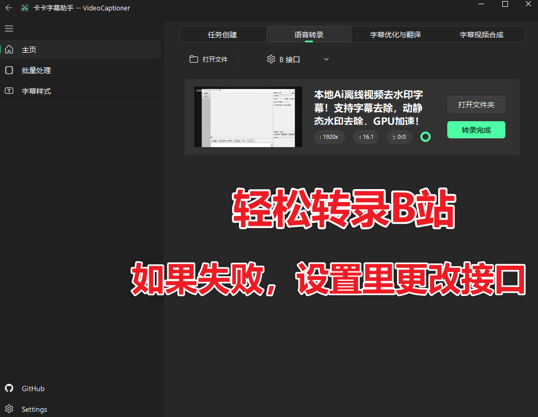The height and width of the screenshot is (417, 538).
Task: Open the 主页 home icon in sidebar
Action: coord(9,49)
